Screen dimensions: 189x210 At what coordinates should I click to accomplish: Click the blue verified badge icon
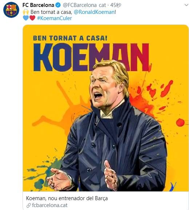[58, 5]
